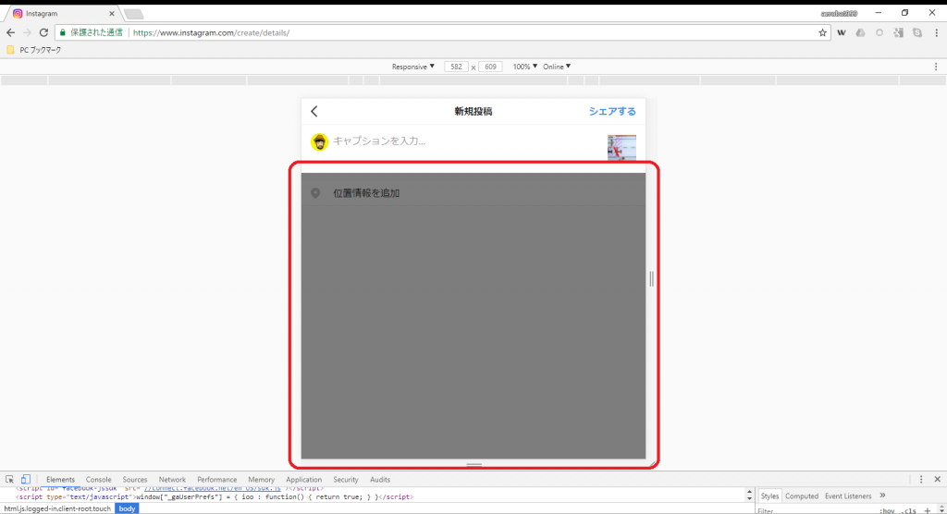Open the Network tab in DevTools
Image resolution: width=947 pixels, height=514 pixels.
[x=172, y=480]
